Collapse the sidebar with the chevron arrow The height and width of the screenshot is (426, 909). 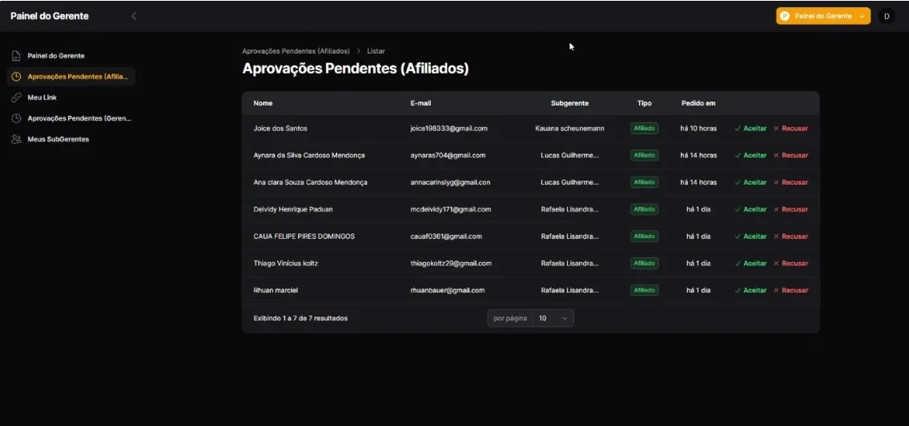(x=134, y=16)
